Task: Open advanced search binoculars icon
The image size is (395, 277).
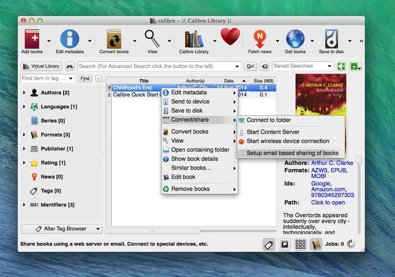Action: pyautogui.click(x=70, y=66)
